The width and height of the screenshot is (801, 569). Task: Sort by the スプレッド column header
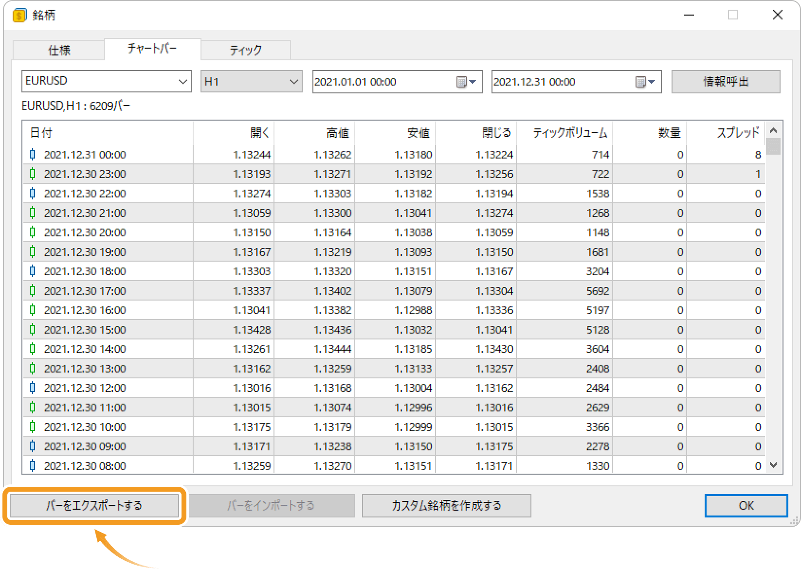(726, 133)
